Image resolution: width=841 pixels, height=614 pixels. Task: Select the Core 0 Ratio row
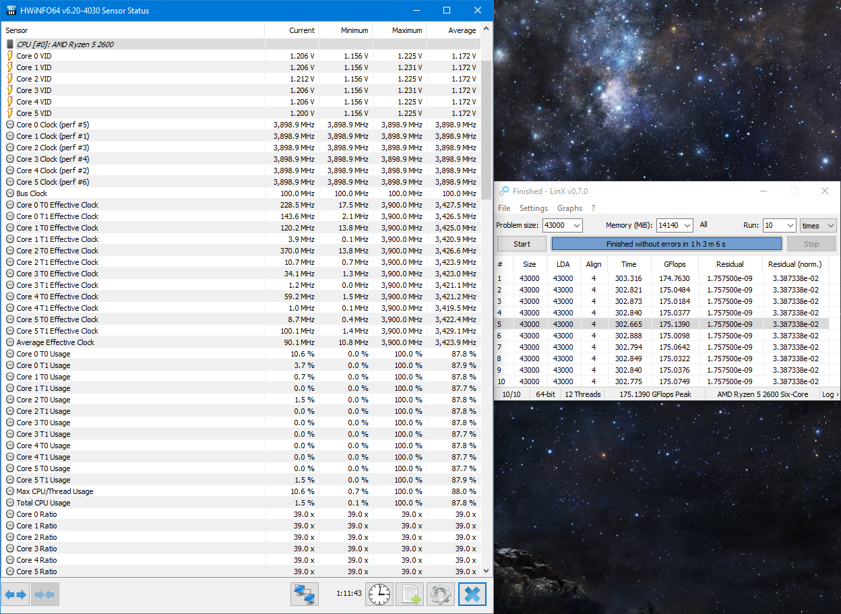[241, 514]
